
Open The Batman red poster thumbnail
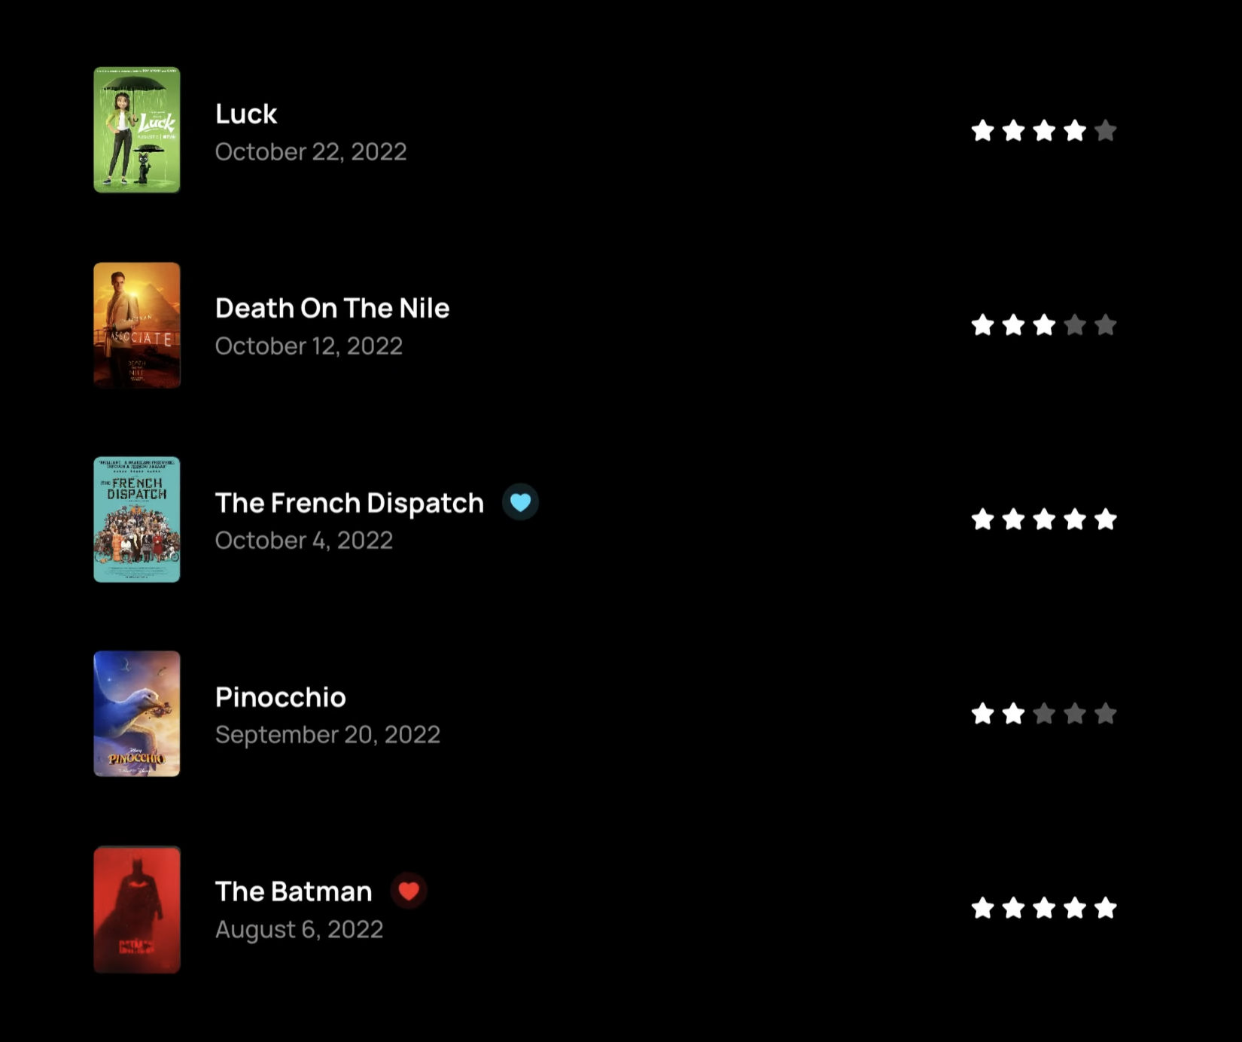[x=137, y=909]
